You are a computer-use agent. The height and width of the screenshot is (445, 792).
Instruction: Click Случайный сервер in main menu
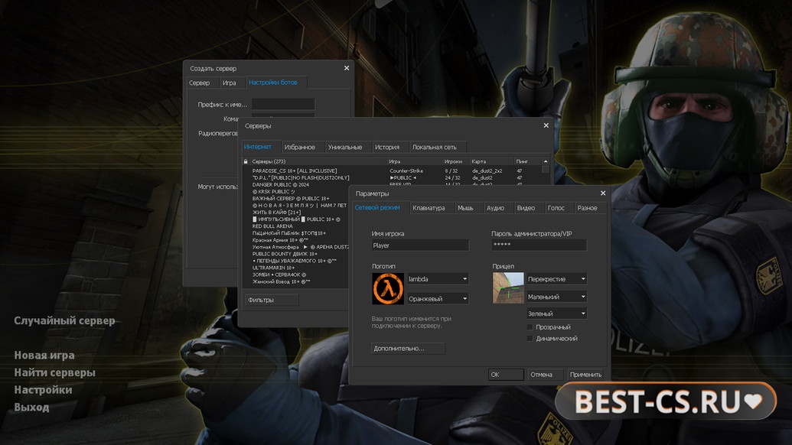[64, 321]
